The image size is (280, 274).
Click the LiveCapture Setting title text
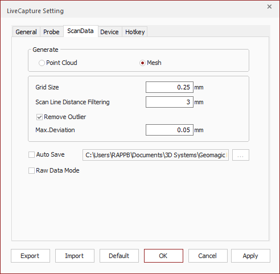[35, 11]
